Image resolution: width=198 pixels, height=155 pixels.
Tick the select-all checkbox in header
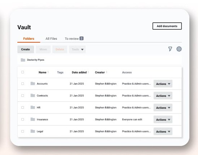point(23,72)
